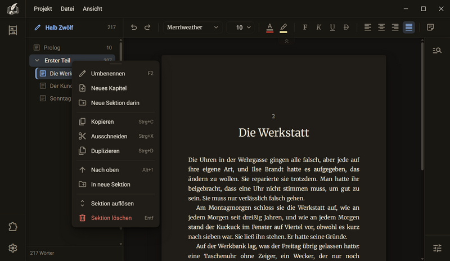Choose text color with the A icon
The width and height of the screenshot is (450, 261).
(269, 28)
